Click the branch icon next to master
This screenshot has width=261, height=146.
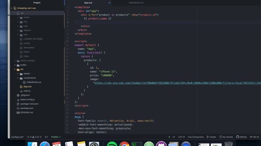point(208,137)
